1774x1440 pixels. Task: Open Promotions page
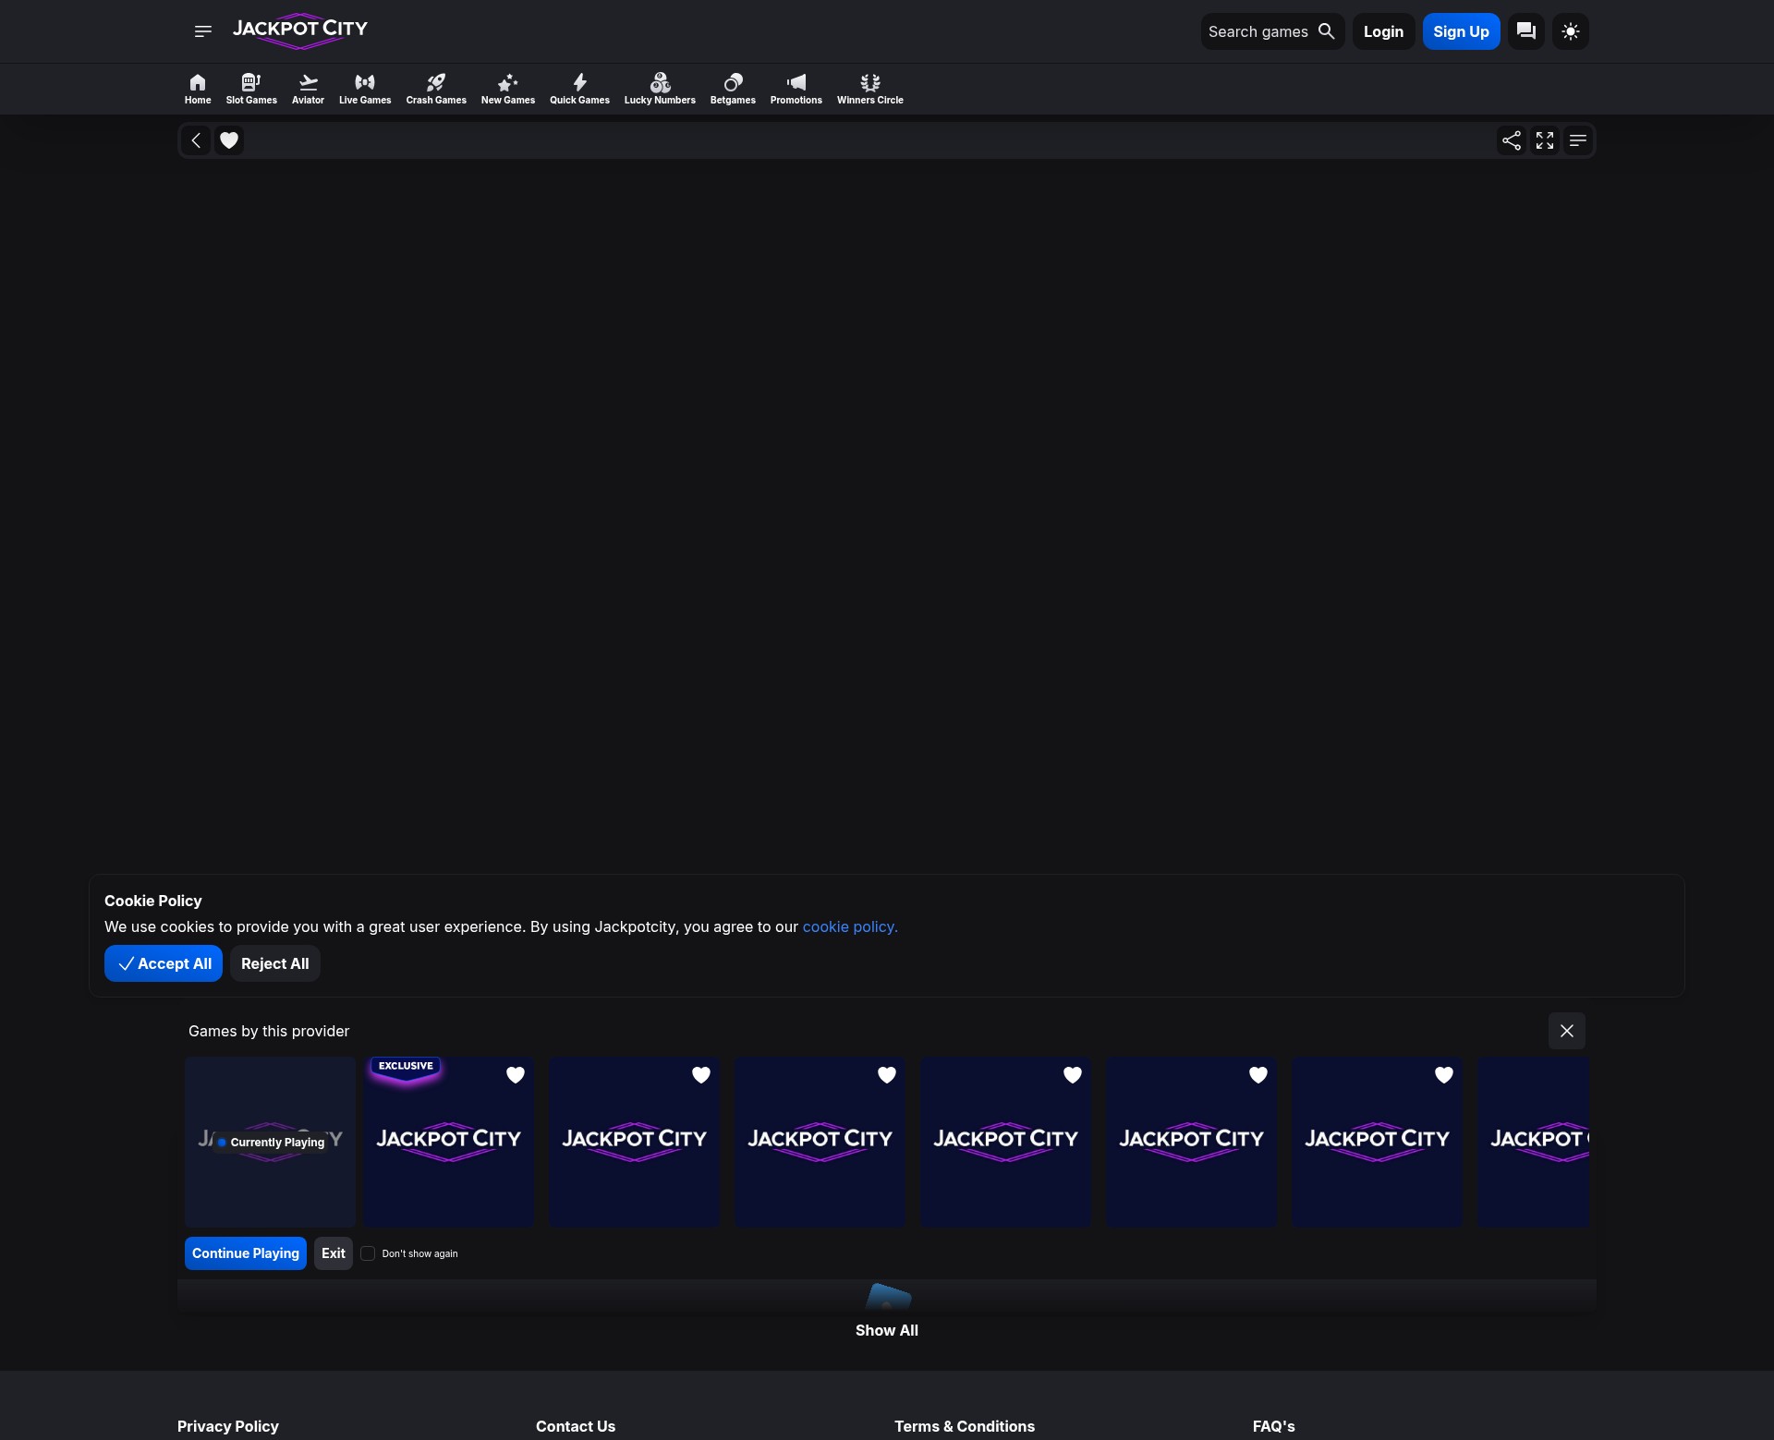tap(796, 89)
